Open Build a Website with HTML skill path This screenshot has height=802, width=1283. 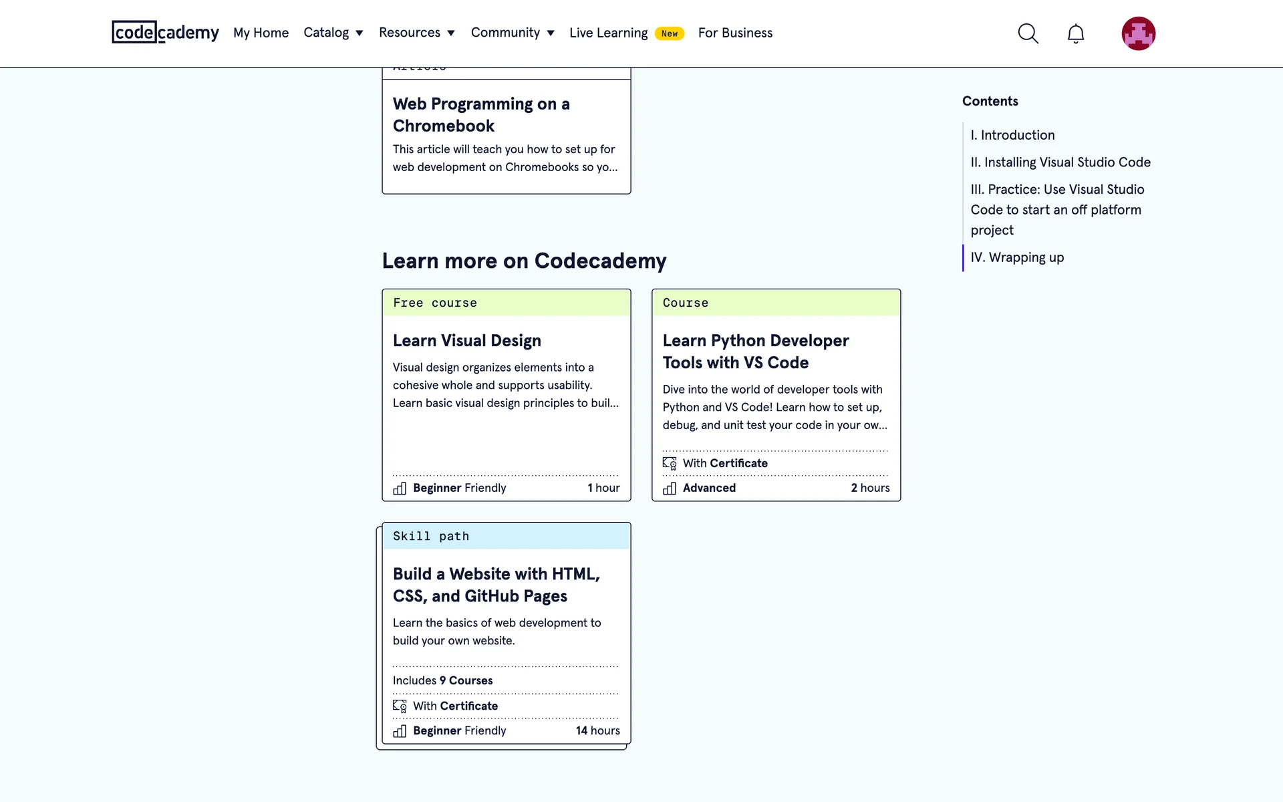[x=496, y=585]
